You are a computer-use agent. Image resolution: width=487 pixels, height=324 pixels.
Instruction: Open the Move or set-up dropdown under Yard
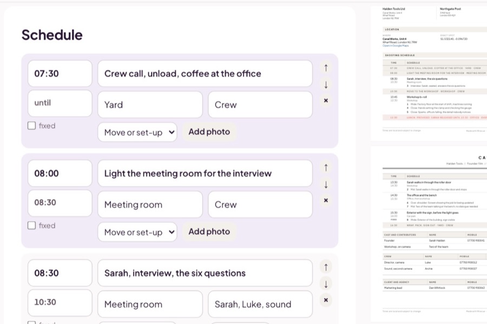137,132
